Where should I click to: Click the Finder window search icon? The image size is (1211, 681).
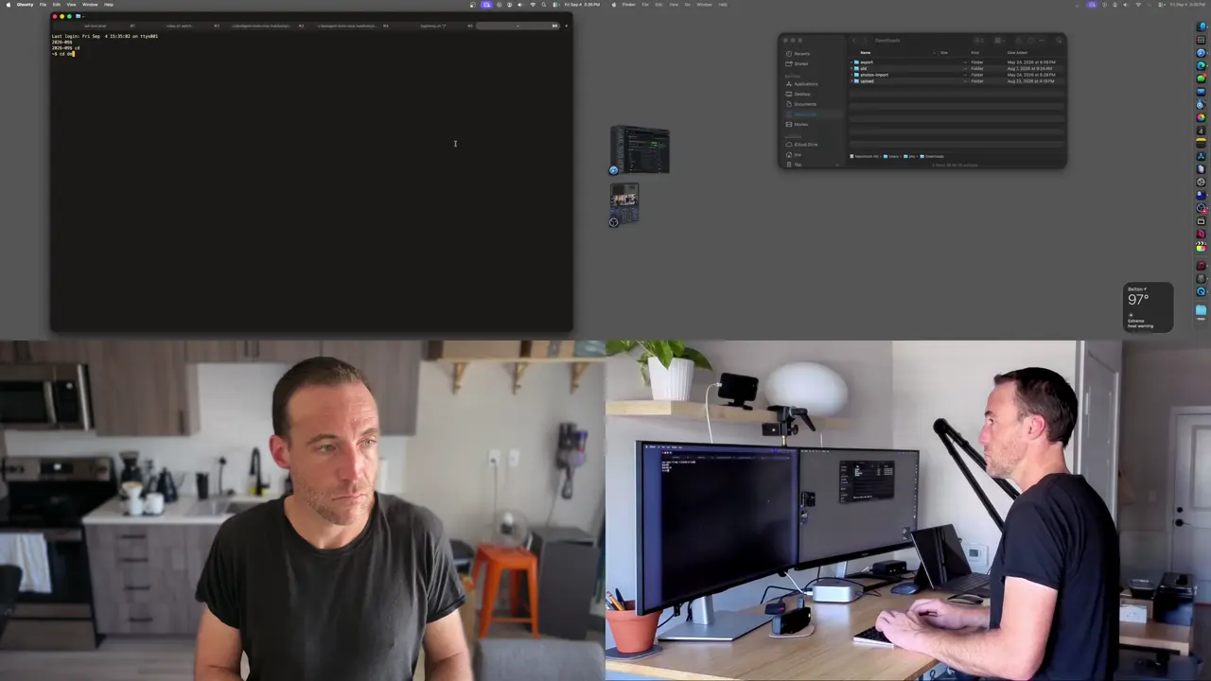[1059, 41]
